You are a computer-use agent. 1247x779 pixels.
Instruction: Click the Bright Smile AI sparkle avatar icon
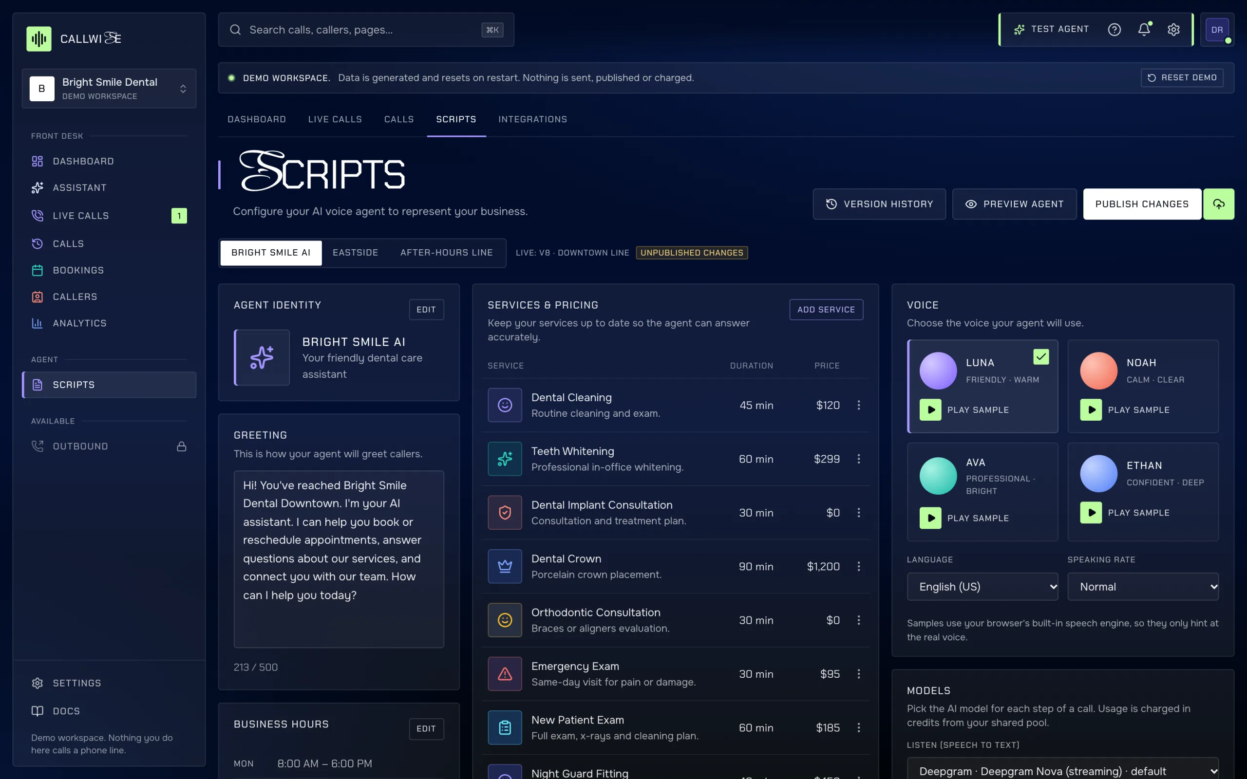(262, 357)
